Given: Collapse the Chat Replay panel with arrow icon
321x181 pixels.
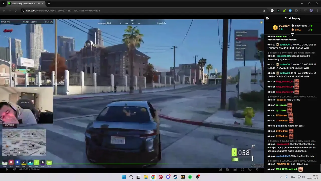Looking at the screenshot, I should tap(267, 18).
